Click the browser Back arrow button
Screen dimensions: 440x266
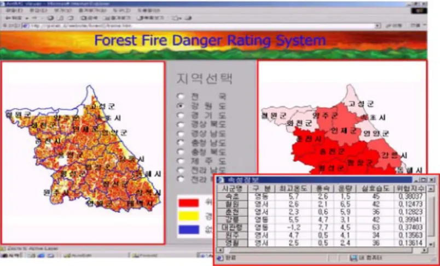14,18
